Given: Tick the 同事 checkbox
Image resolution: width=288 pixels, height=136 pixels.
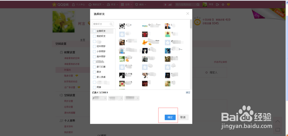Looking at the screenshot, I should 94,87.
